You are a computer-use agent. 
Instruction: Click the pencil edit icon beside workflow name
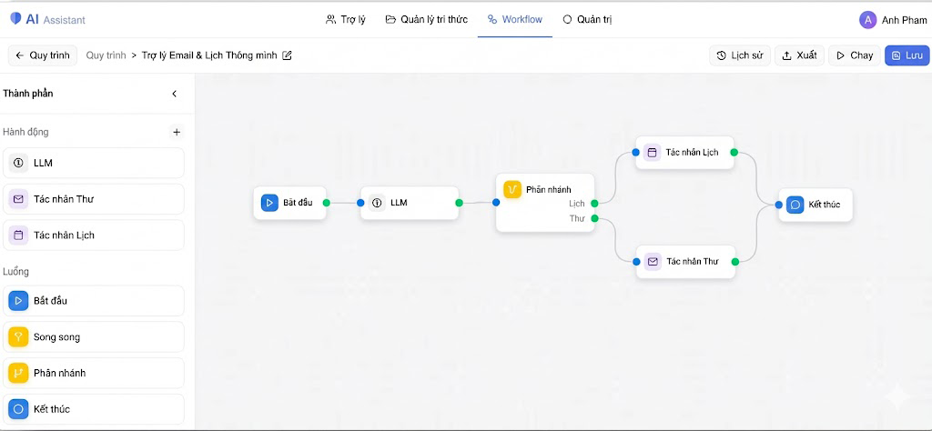[x=288, y=55]
